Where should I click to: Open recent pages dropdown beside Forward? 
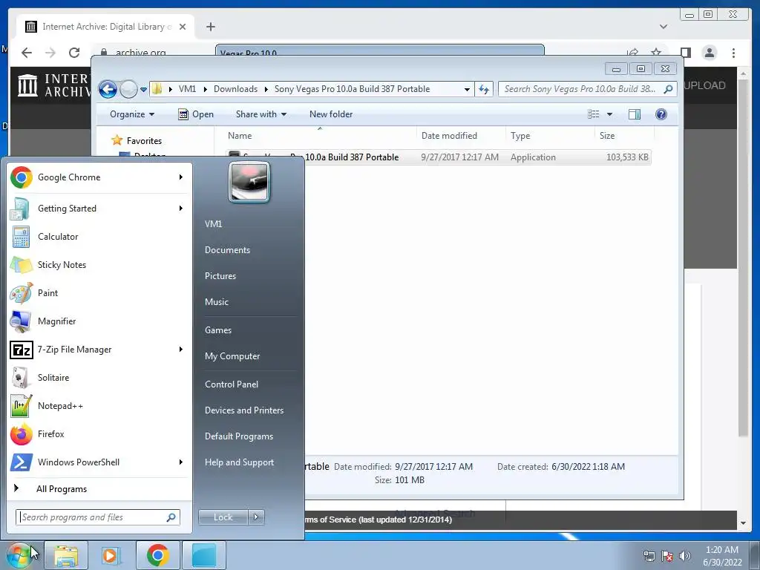tap(143, 90)
